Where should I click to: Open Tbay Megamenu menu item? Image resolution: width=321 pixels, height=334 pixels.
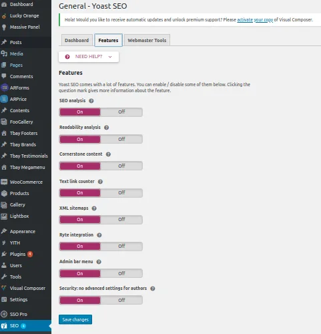[x=25, y=167]
